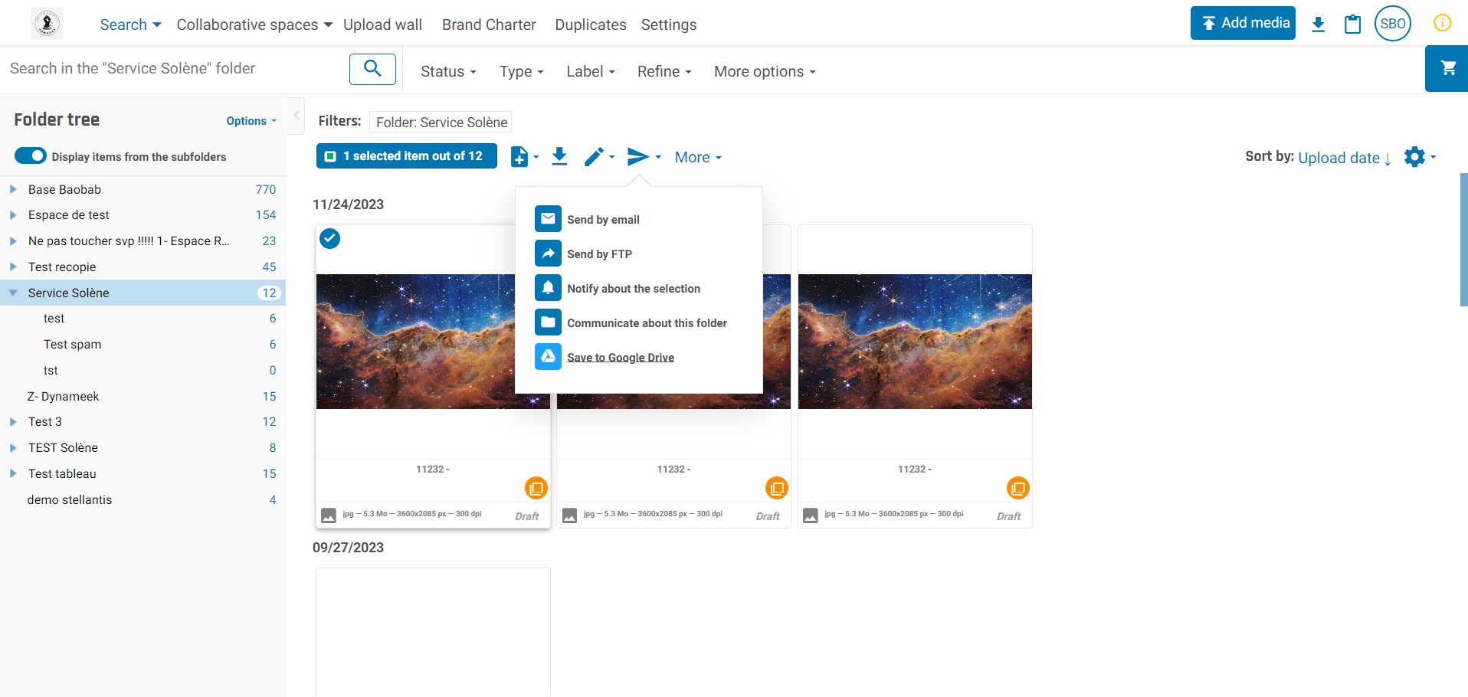The width and height of the screenshot is (1468, 697).
Task: Click the pencil edit icon
Action: click(x=594, y=156)
